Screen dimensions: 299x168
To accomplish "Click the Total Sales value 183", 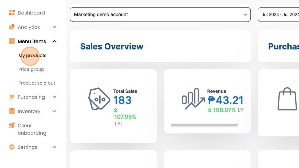I will click(123, 100).
